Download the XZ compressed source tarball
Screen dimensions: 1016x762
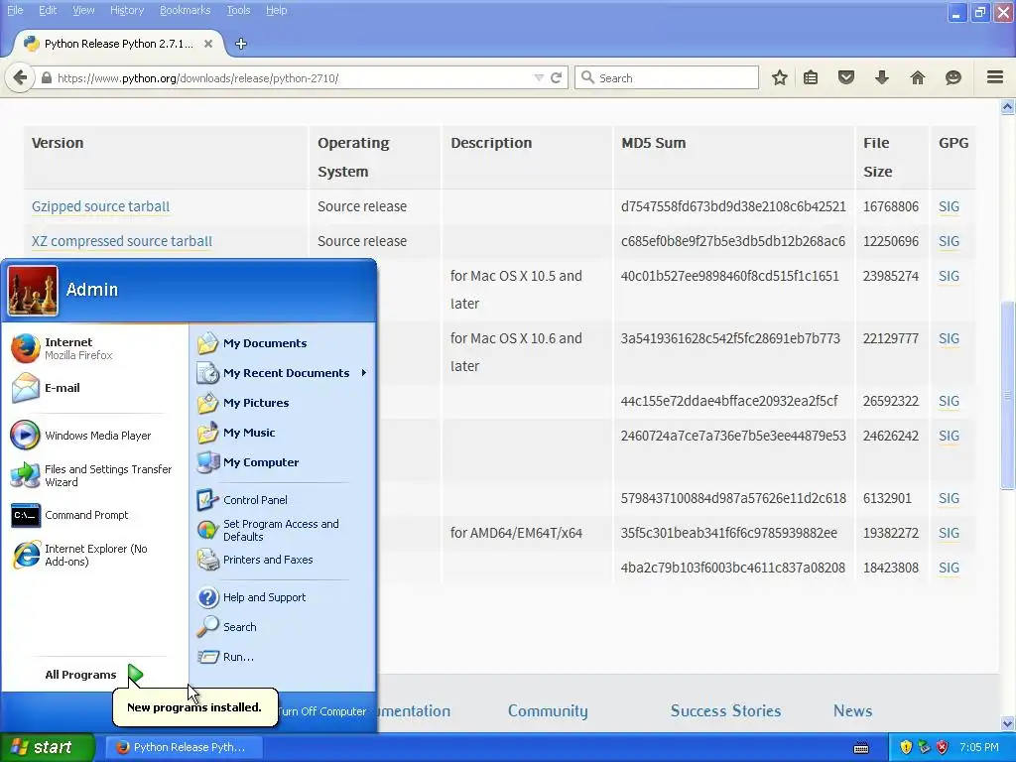122,241
